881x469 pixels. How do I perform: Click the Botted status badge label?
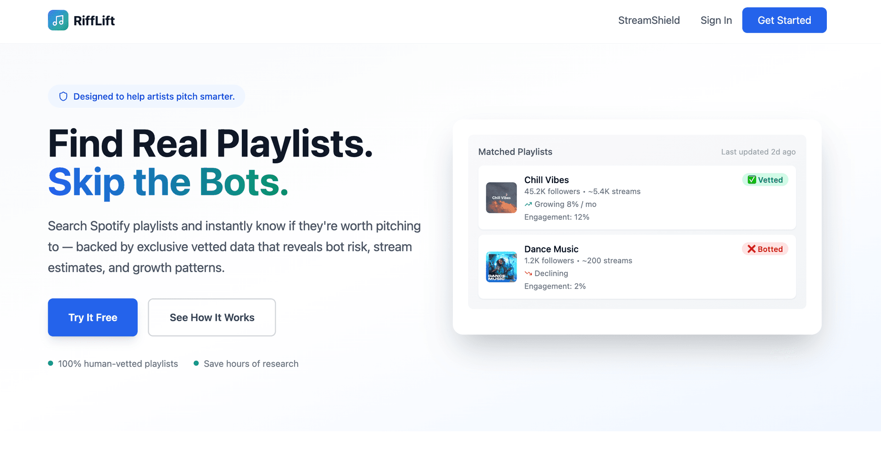click(x=765, y=249)
